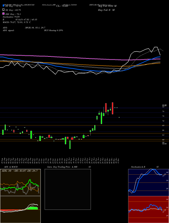The image size is (169, 223).
Task: Click the white 50 Day legend swatch
Action: click(4, 10)
